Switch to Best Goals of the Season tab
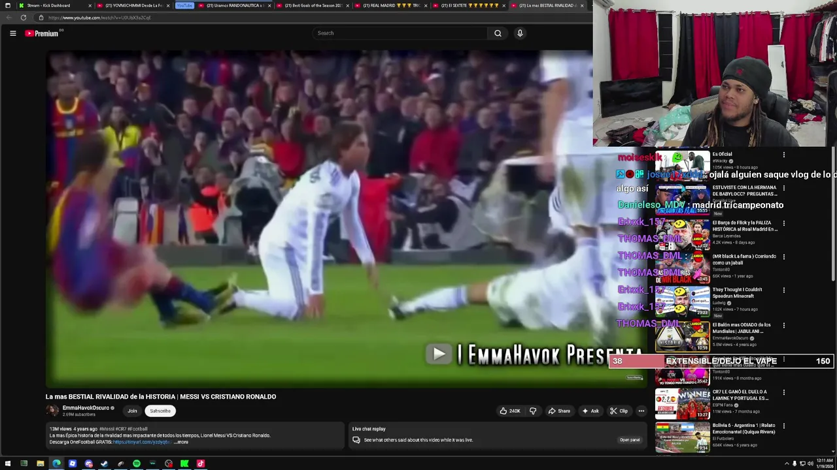This screenshot has width=837, height=470. point(313,5)
